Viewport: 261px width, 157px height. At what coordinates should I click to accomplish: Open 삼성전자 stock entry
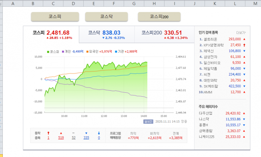tap(211, 57)
